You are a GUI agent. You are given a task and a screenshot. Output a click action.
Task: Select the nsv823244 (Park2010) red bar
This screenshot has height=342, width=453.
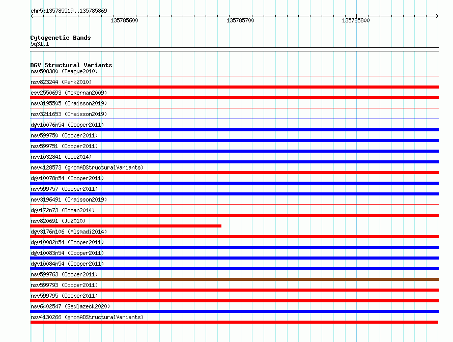[x=234, y=87]
